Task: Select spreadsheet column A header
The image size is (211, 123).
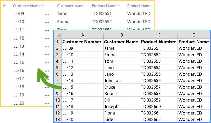Action: (83, 35)
